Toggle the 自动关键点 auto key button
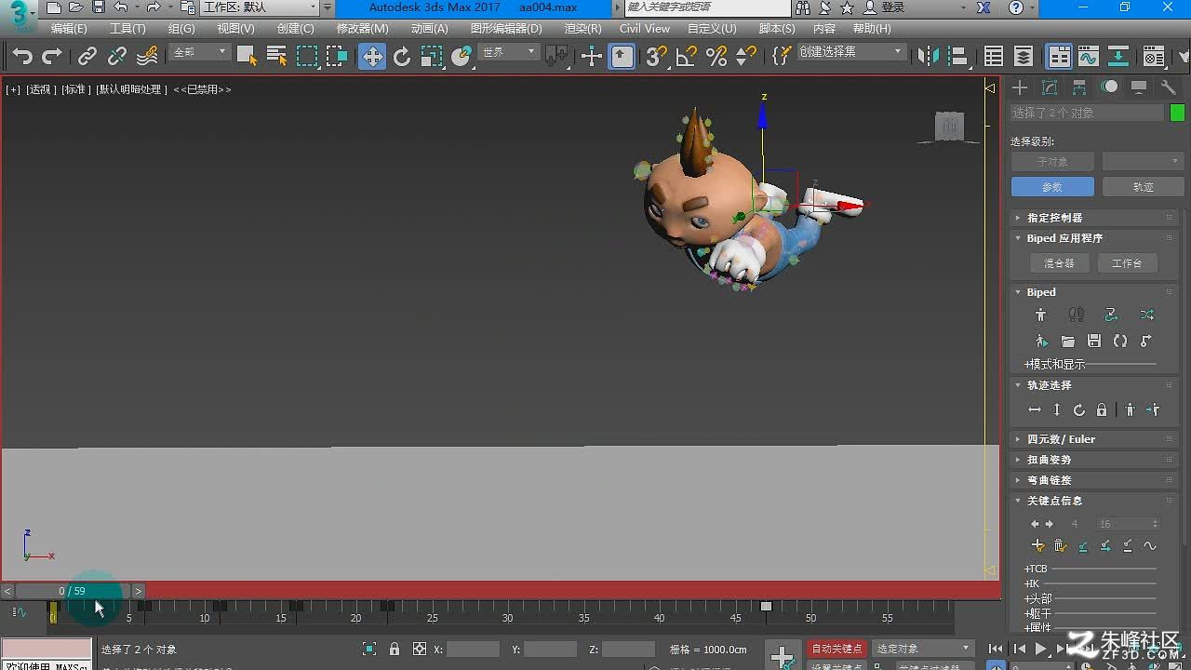Screen dimensions: 1191x670 coord(836,649)
